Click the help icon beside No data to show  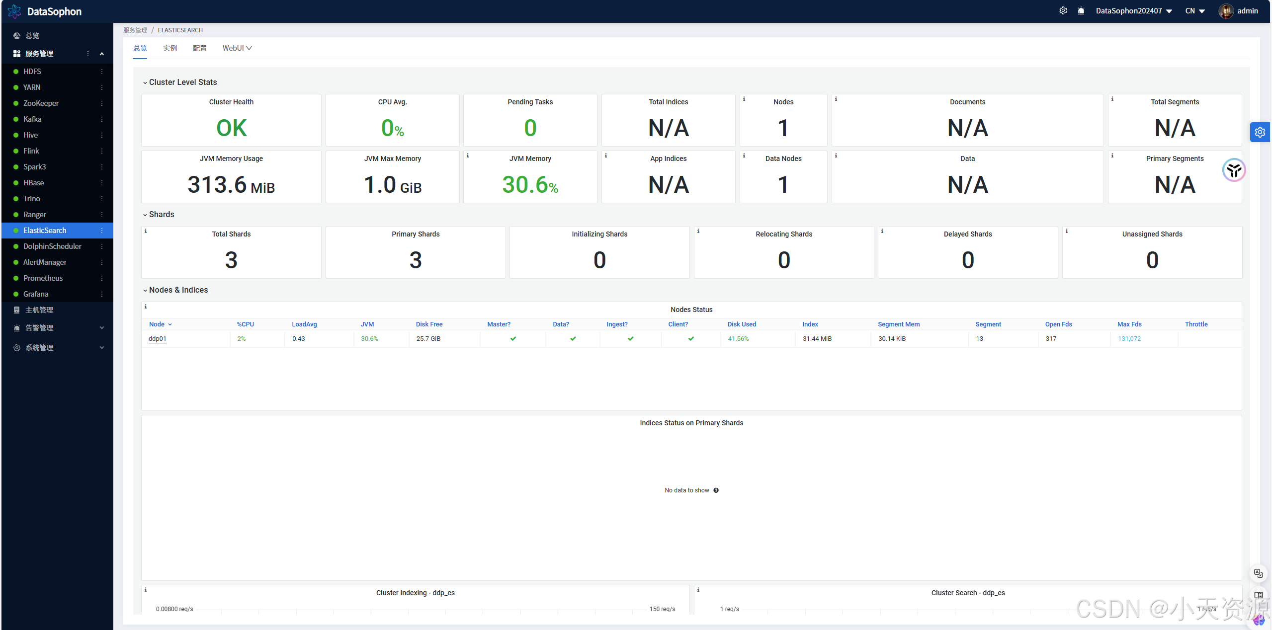[x=716, y=490]
